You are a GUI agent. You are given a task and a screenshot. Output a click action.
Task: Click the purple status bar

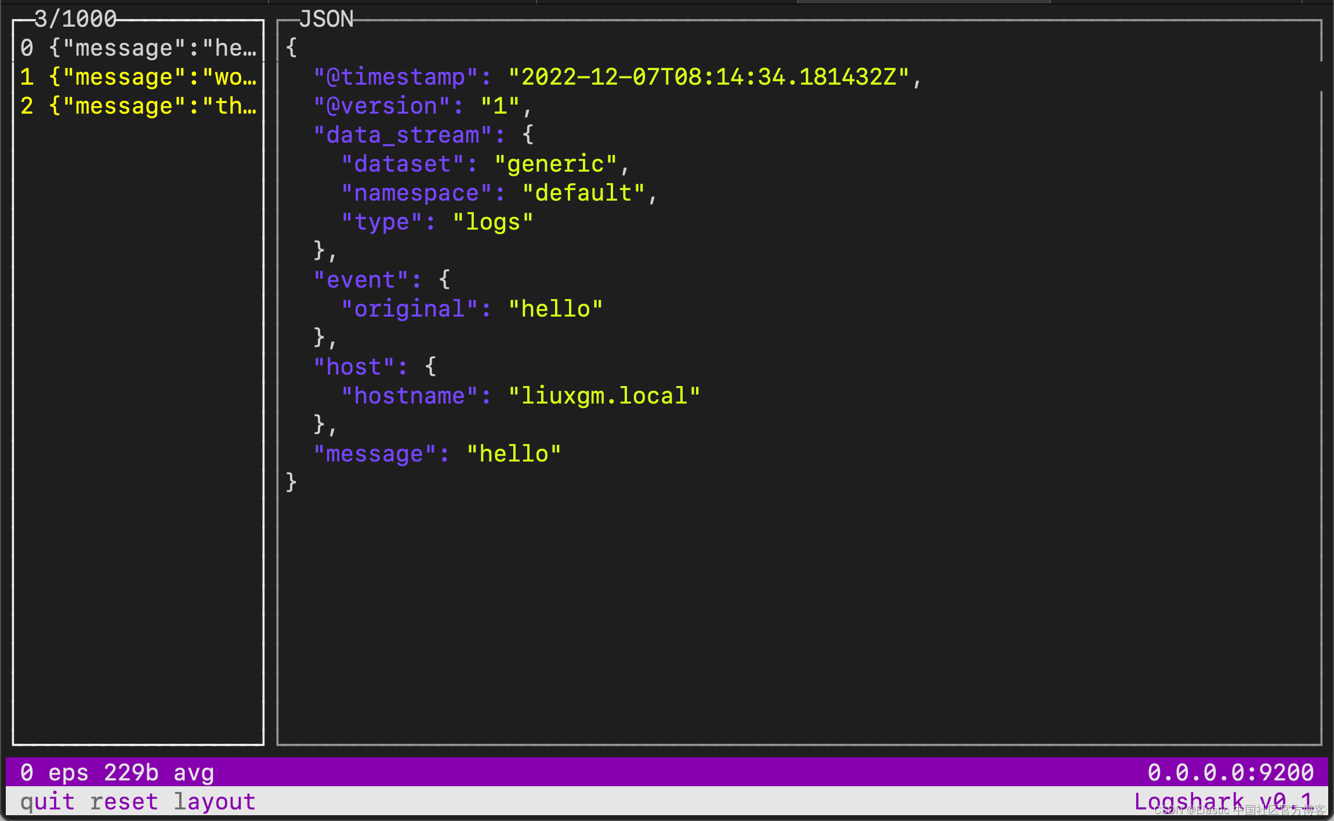click(667, 772)
